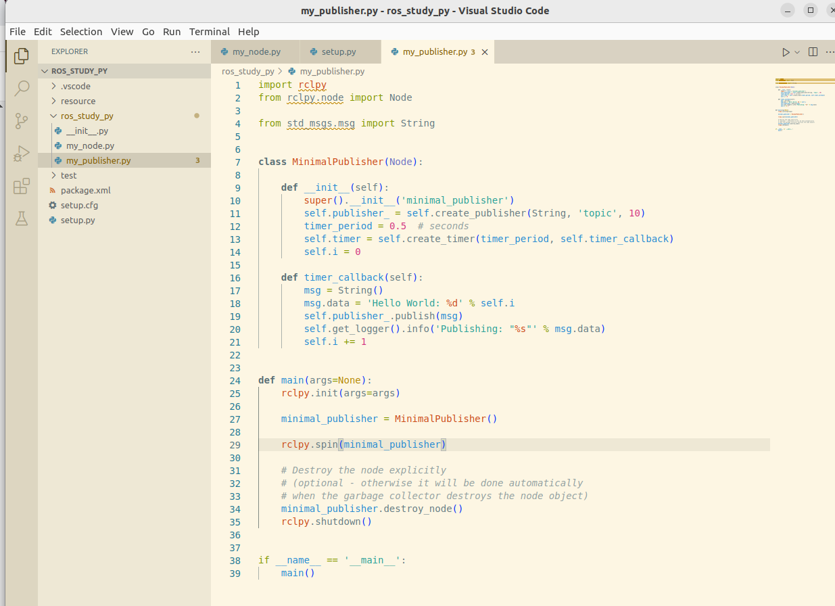
Task: Open Explorer Views and More Actions ellipsis
Action: click(x=195, y=51)
